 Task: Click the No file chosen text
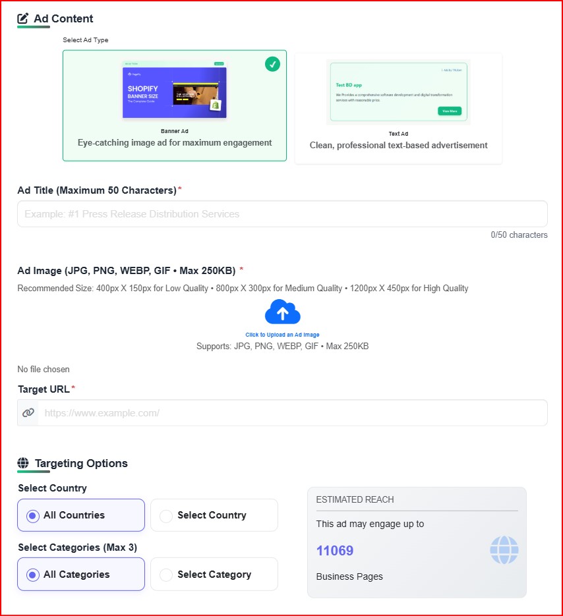pyautogui.click(x=43, y=369)
